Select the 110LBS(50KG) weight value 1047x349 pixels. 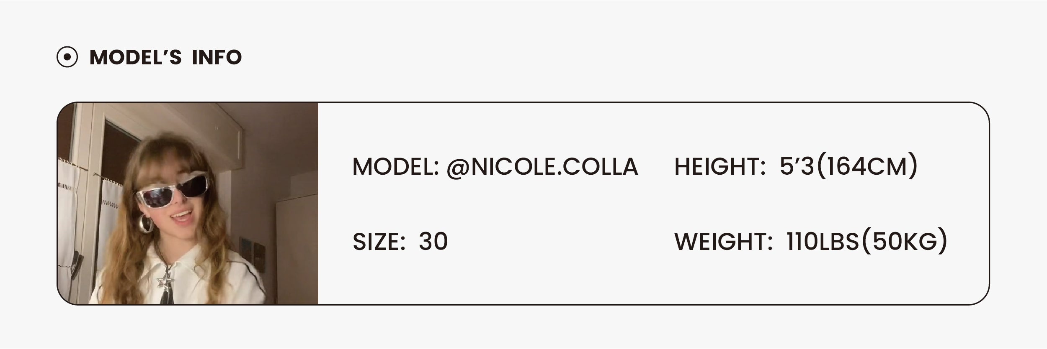pos(866,242)
